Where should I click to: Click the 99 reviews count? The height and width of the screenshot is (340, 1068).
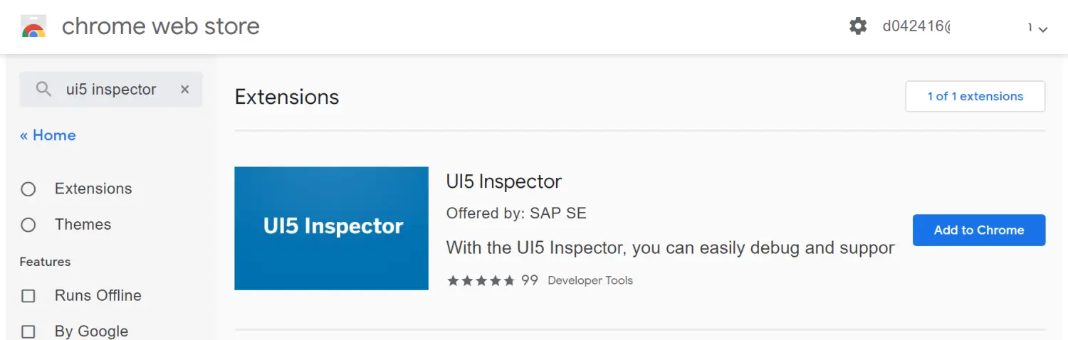pos(530,280)
